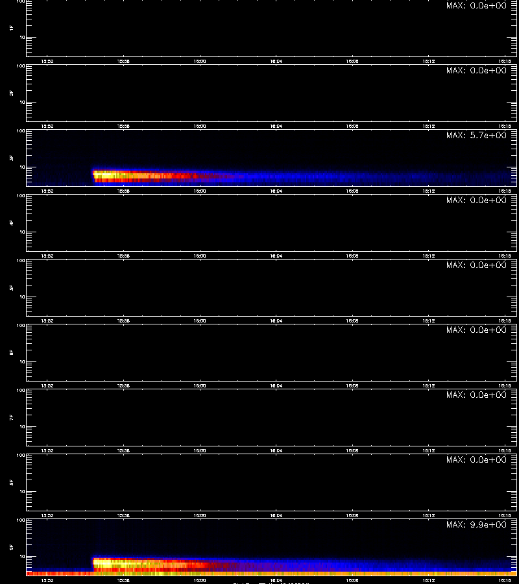Click the bright yellow burst in panel 3F

pyautogui.click(x=108, y=175)
